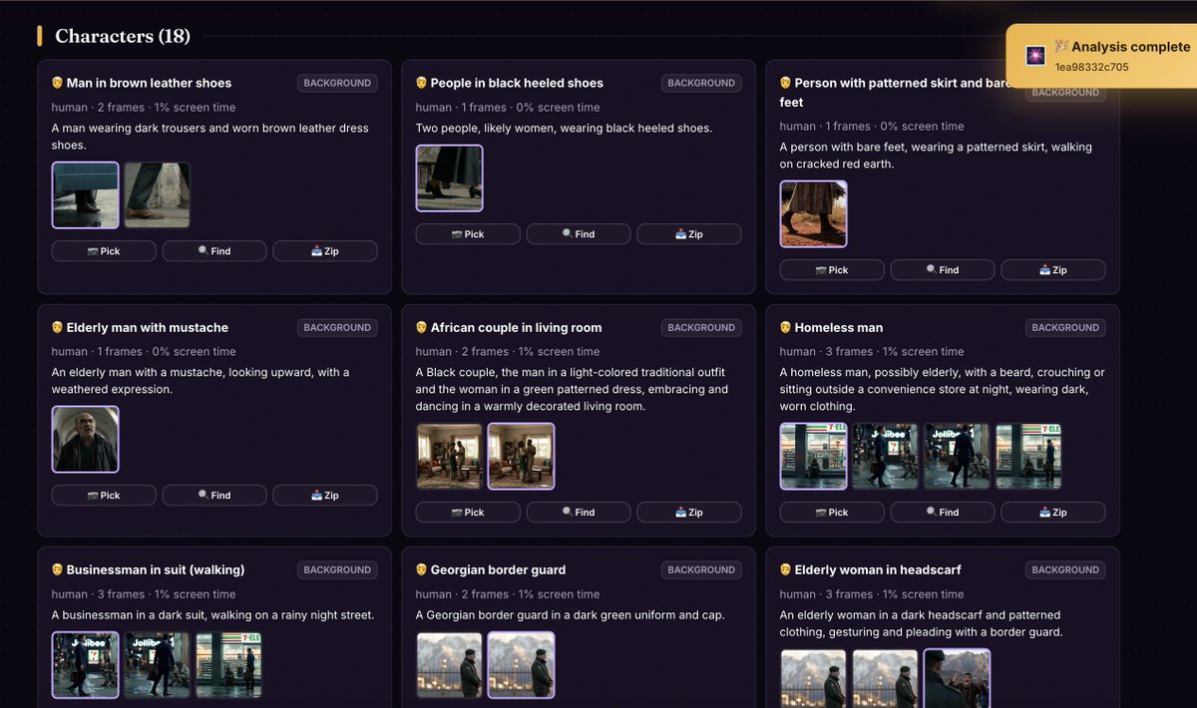This screenshot has height=708, width=1197.
Task: Open the Elderly man with mustache thumbnail
Action: tap(86, 439)
